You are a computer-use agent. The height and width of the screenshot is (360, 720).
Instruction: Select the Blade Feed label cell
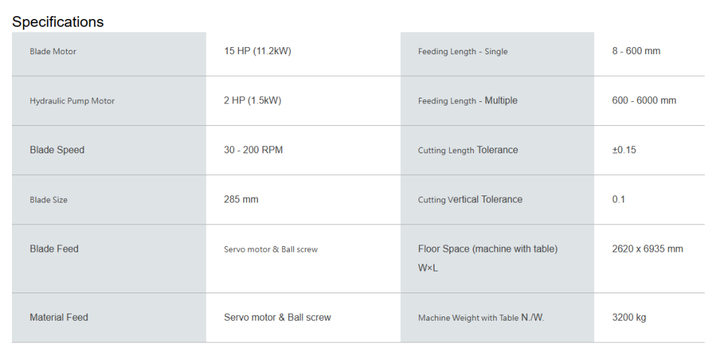[x=109, y=259]
